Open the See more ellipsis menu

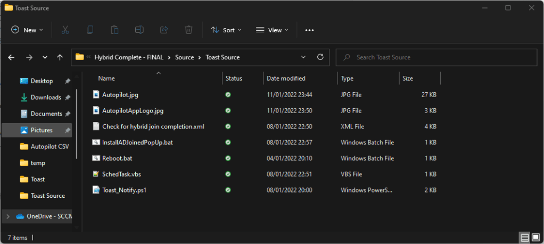(x=309, y=30)
